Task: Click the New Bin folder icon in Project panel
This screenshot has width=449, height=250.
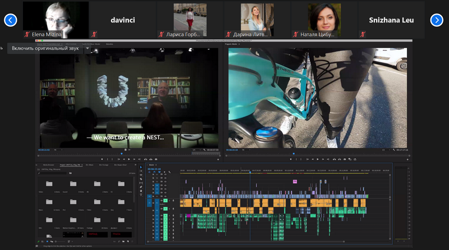Action: click(123, 242)
